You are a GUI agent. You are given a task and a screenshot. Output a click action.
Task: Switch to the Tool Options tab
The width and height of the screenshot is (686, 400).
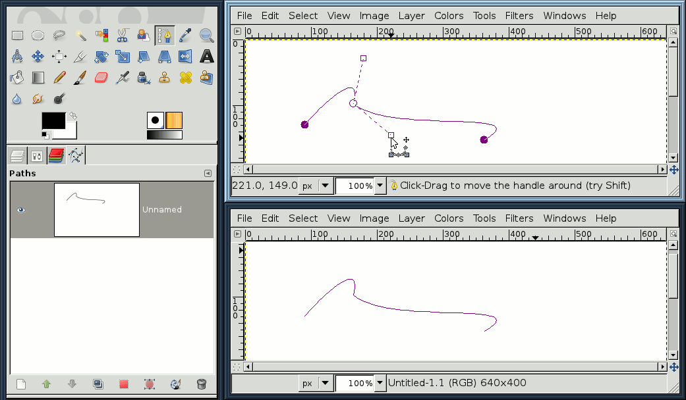pos(37,155)
